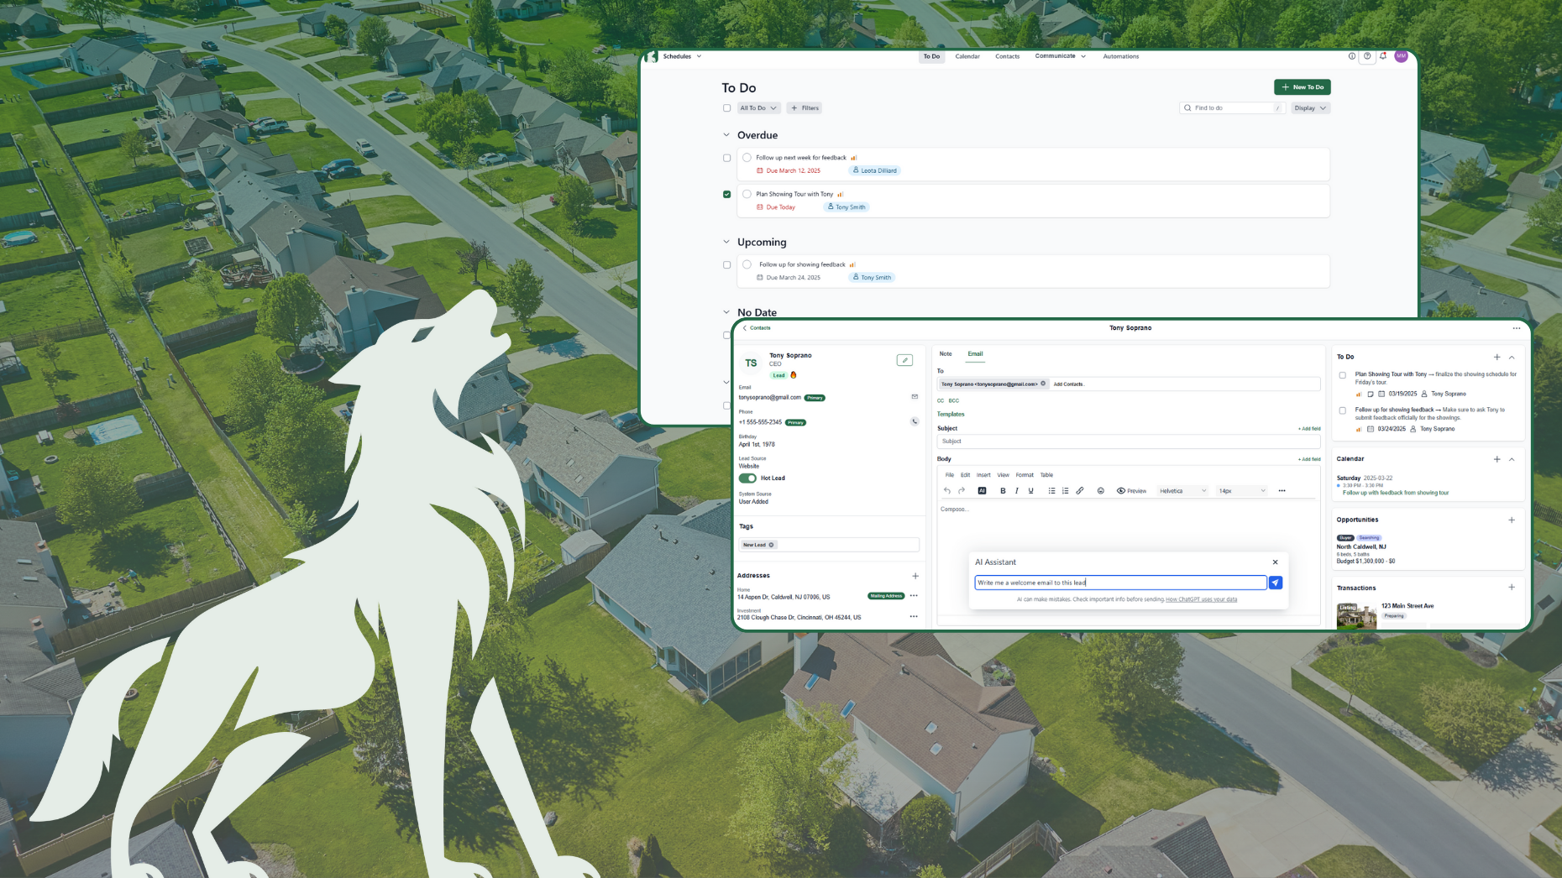
Task: Open the Insert menu in the editor
Action: (x=983, y=475)
